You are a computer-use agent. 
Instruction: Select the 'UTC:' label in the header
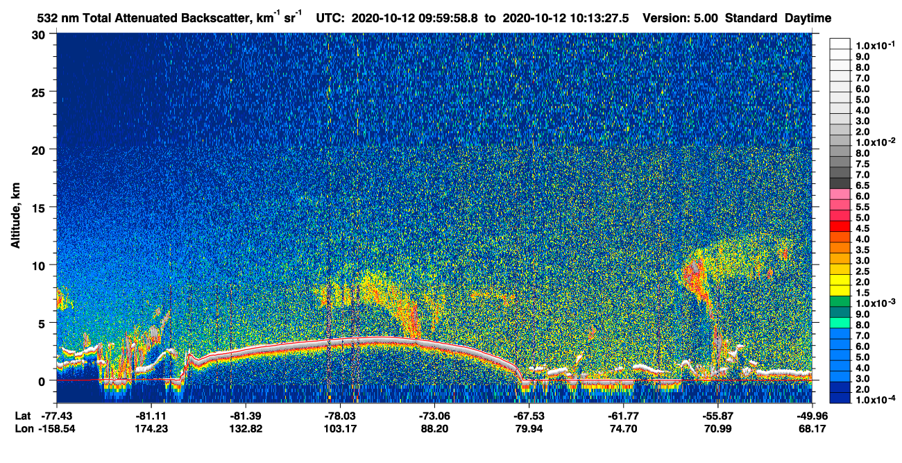click(330, 18)
